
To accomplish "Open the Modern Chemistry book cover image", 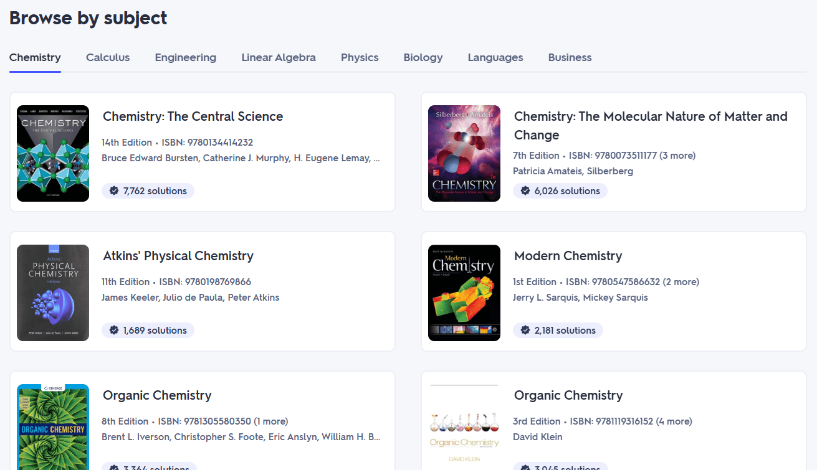I will point(464,293).
